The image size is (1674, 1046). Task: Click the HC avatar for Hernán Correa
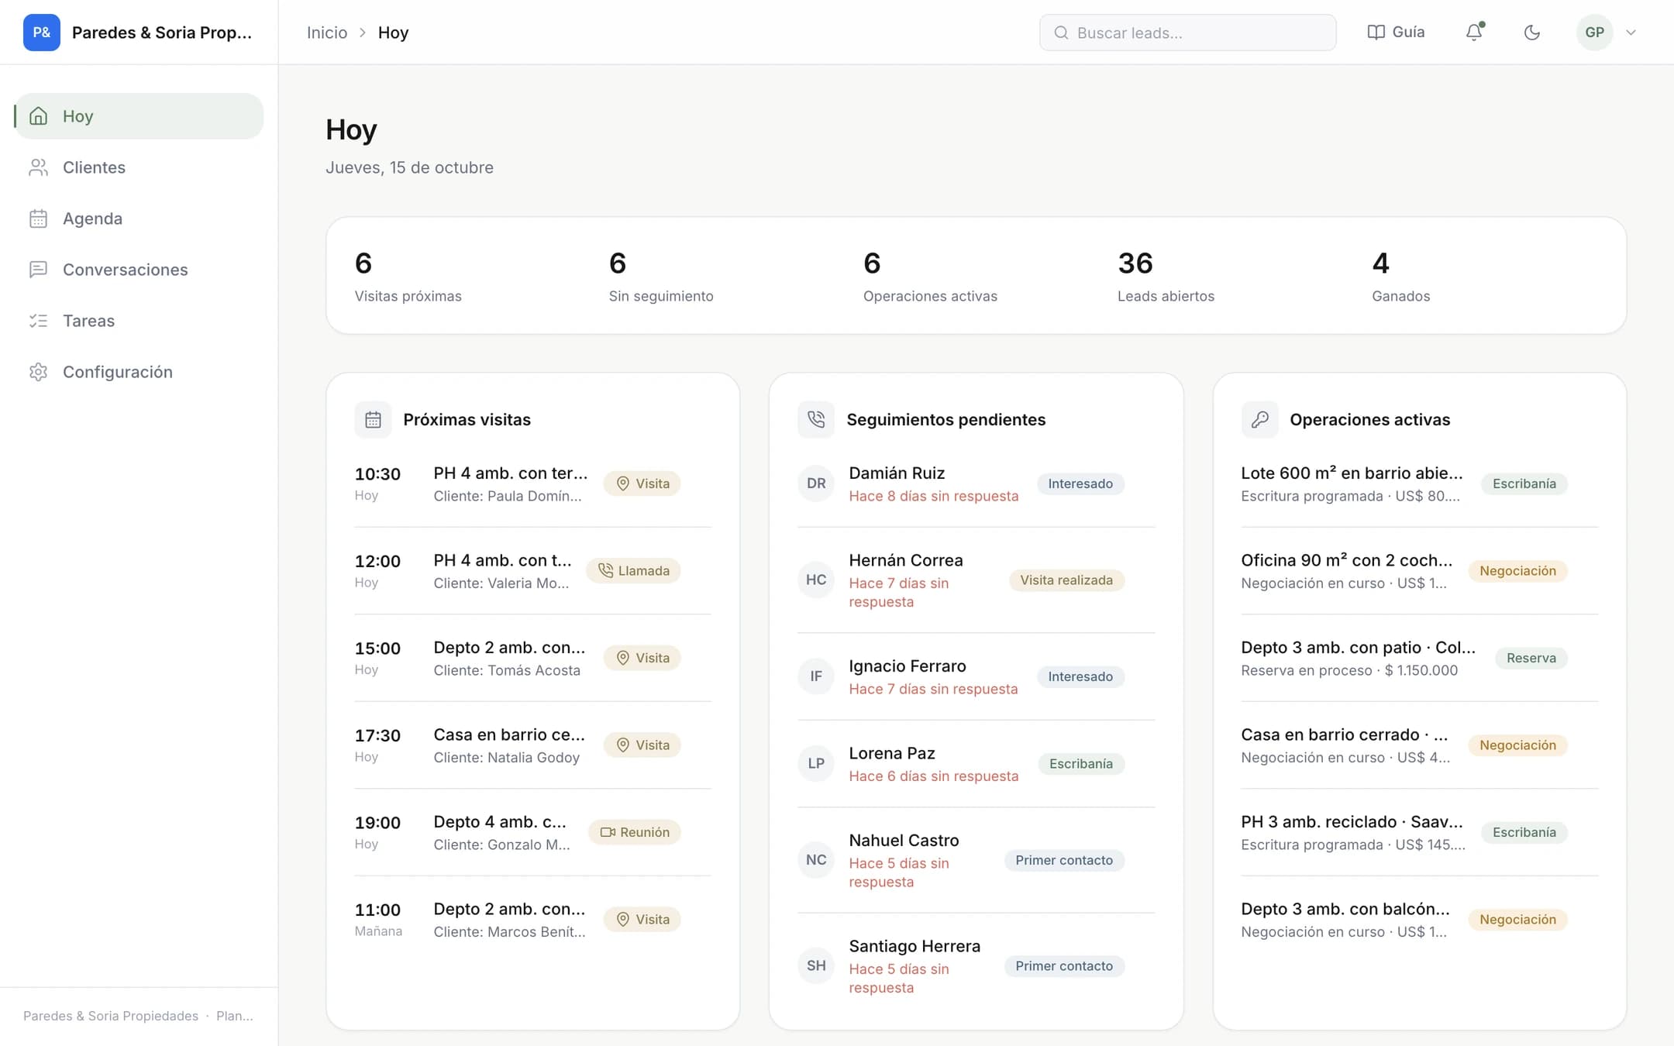tap(816, 580)
